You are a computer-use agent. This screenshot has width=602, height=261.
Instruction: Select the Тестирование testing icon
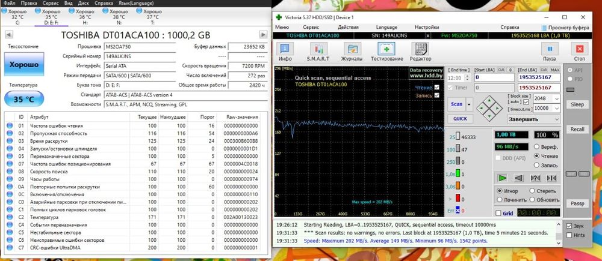point(386,49)
